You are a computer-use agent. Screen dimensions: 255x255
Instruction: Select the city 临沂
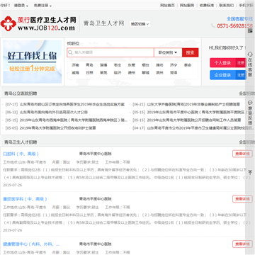tap(118, 73)
